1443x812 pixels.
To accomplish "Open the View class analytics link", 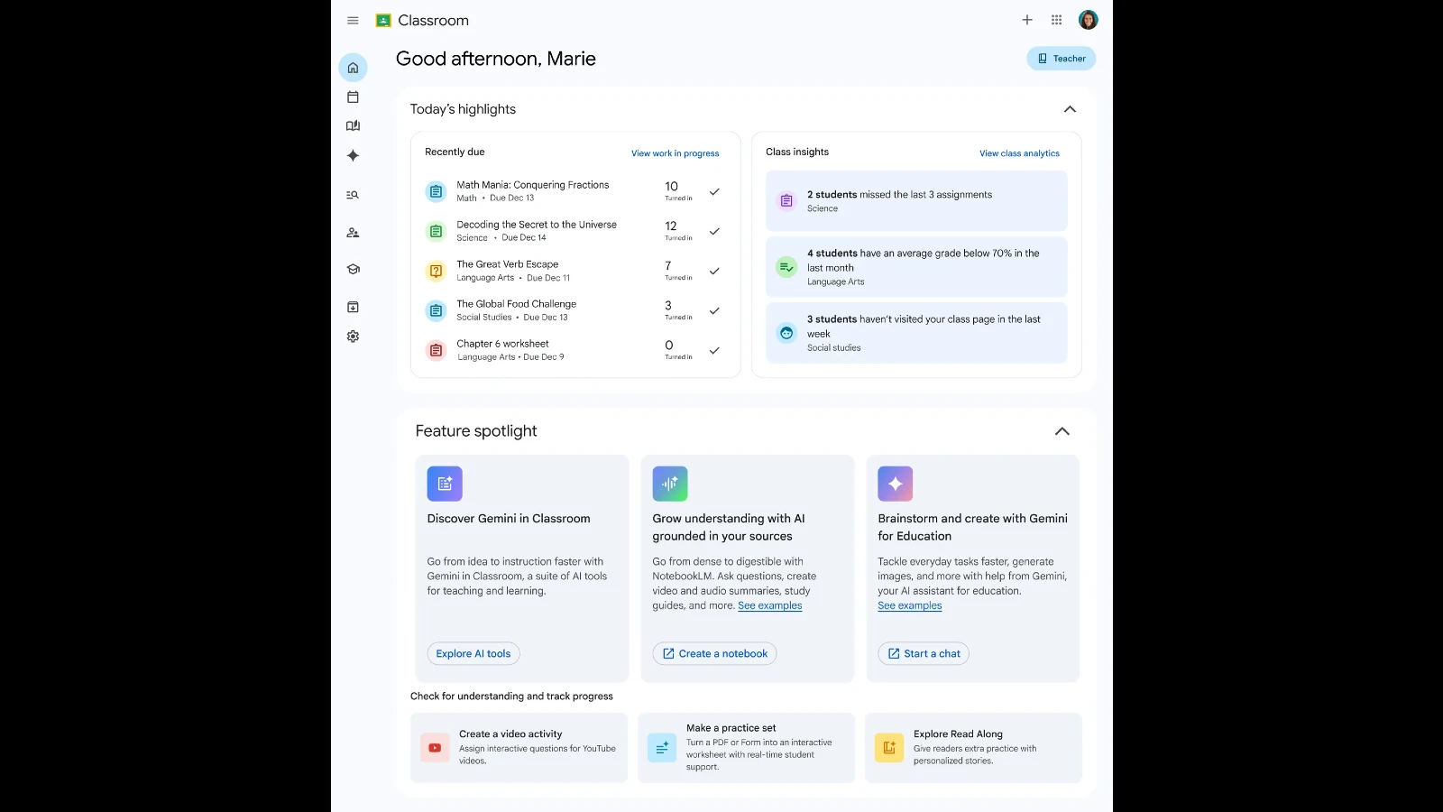I will (1019, 153).
